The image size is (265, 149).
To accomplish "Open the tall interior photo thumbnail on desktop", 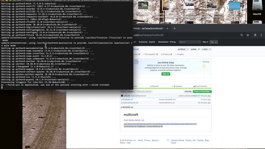I will [x=166, y=5].
